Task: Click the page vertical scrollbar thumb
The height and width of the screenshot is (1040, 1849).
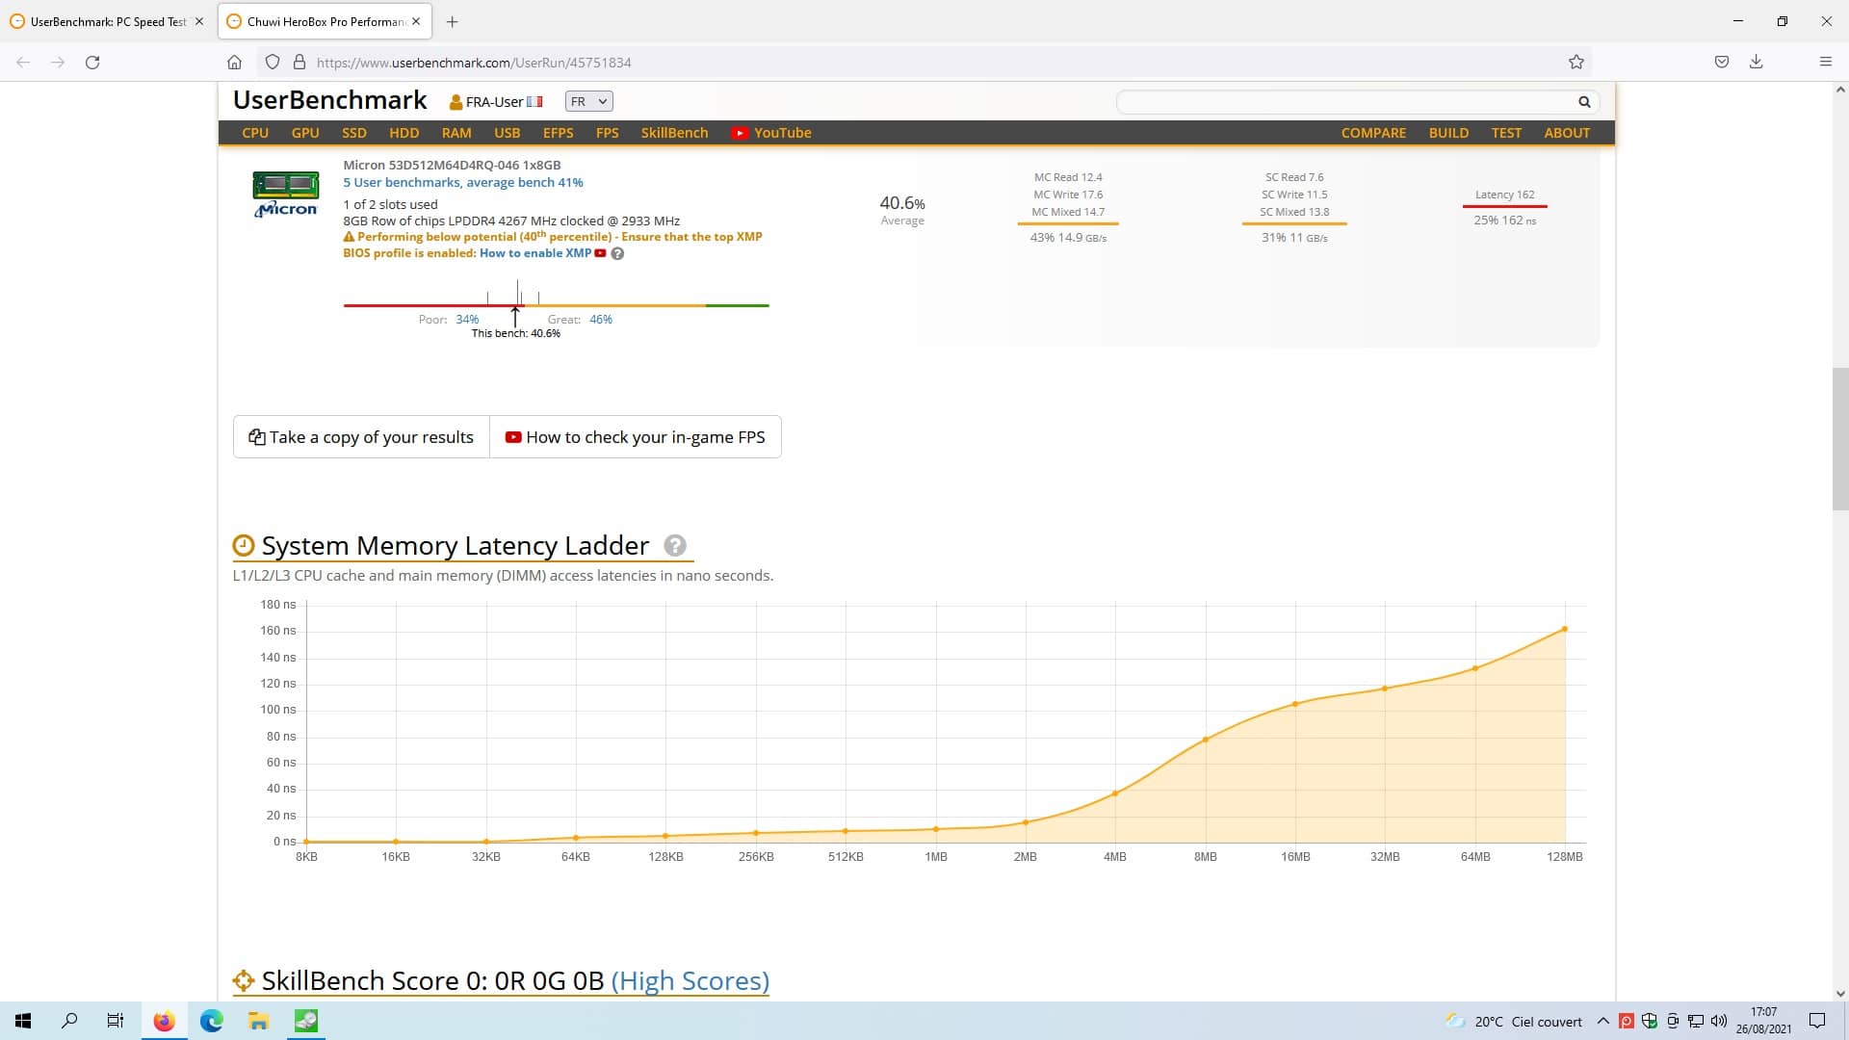Action: tap(1840, 438)
